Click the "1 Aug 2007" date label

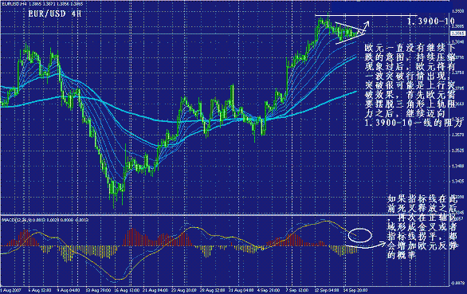[11, 290]
